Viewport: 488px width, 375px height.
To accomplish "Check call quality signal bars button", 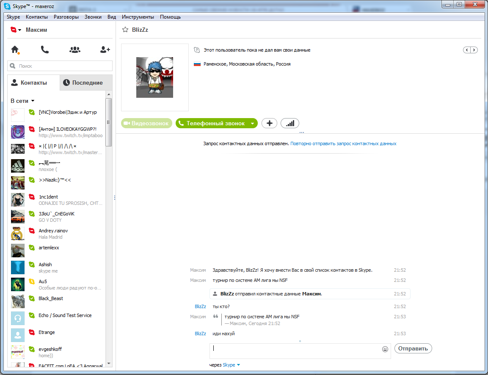I will pos(290,123).
